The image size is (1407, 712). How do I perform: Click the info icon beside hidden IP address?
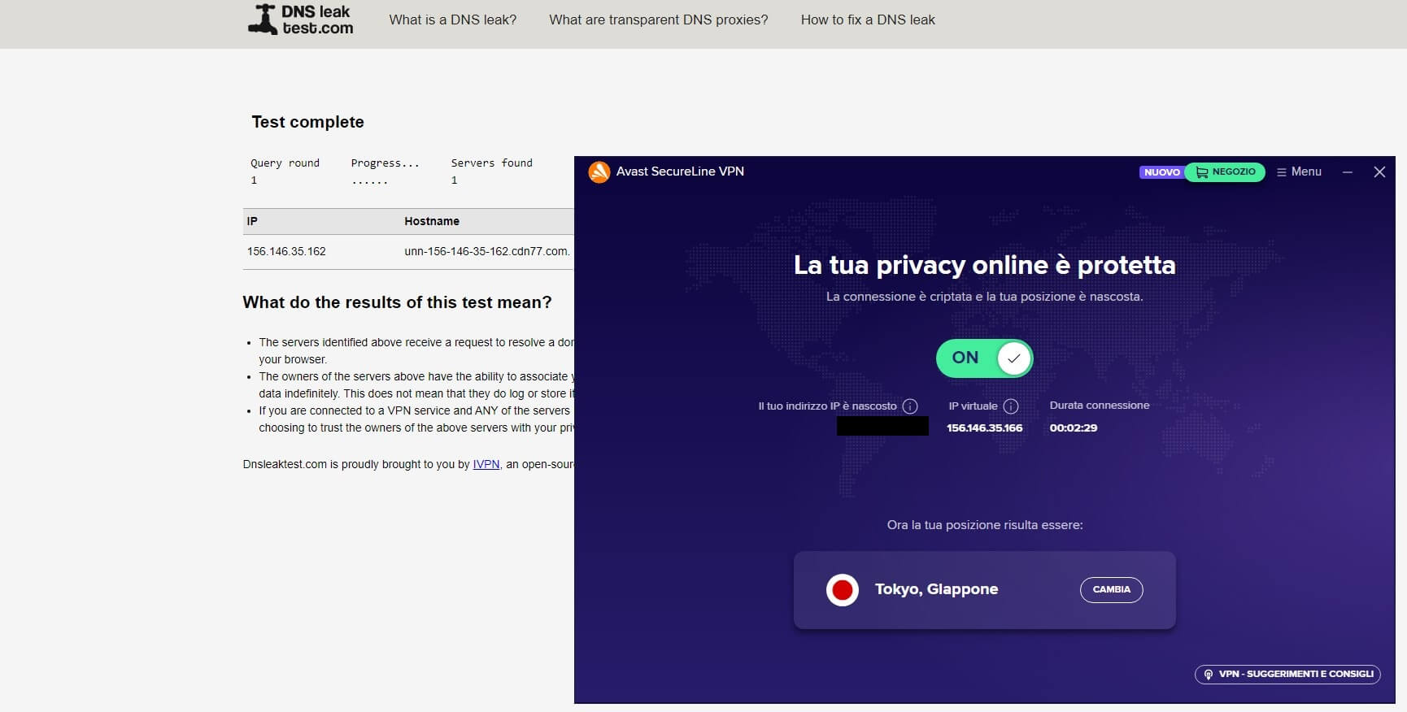(x=910, y=406)
